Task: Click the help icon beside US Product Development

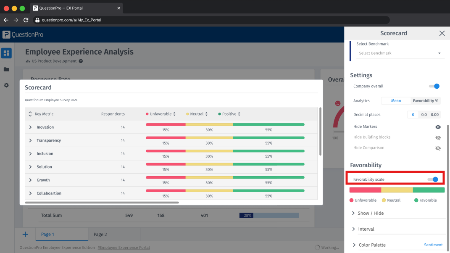Action: (81, 61)
